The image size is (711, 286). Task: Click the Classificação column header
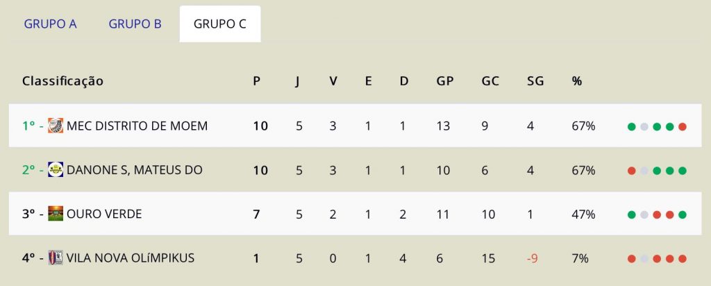tap(62, 81)
